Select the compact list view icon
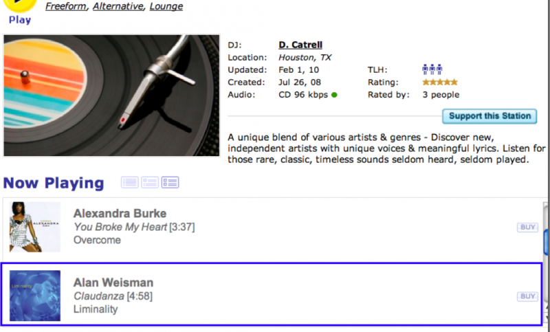550x332 pixels. pyautogui.click(x=129, y=182)
